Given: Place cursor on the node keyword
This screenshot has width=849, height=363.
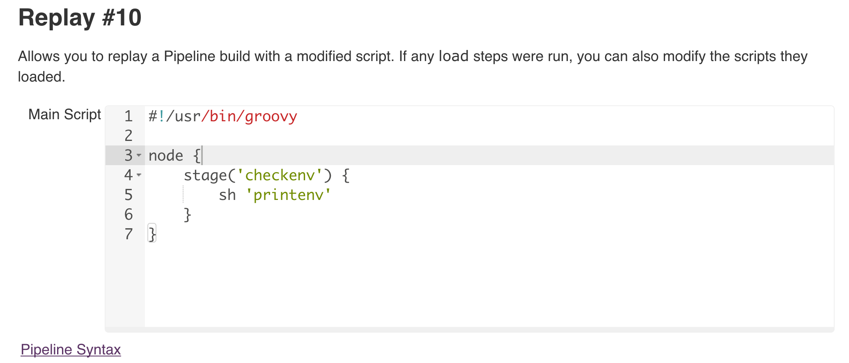Looking at the screenshot, I should click(x=166, y=156).
